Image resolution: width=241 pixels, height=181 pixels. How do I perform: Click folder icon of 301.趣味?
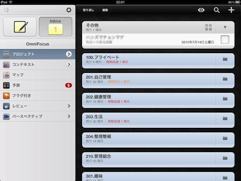(225, 178)
